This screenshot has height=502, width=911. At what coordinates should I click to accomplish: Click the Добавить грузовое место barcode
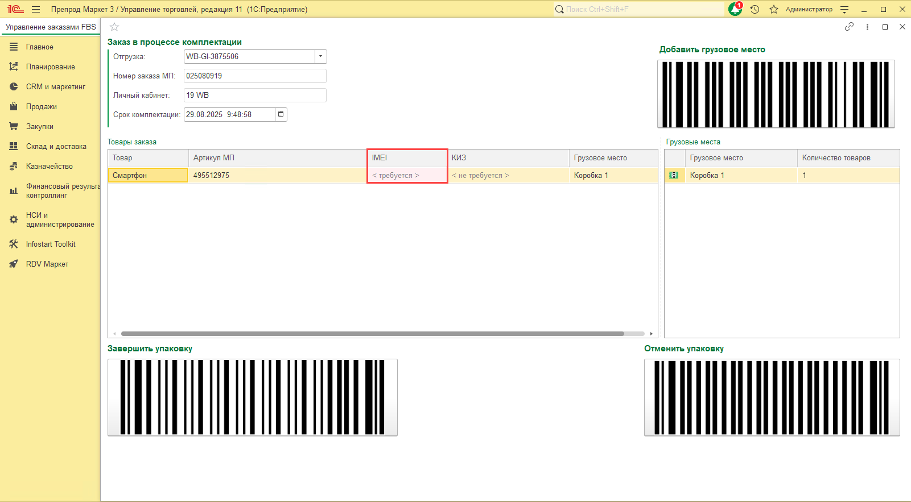776,94
